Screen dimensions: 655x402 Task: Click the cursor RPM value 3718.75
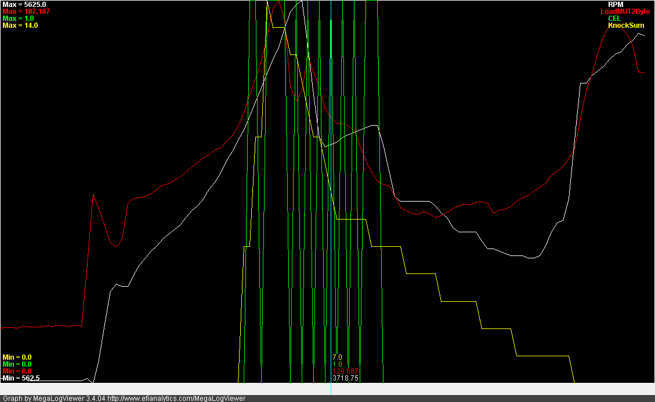point(345,378)
